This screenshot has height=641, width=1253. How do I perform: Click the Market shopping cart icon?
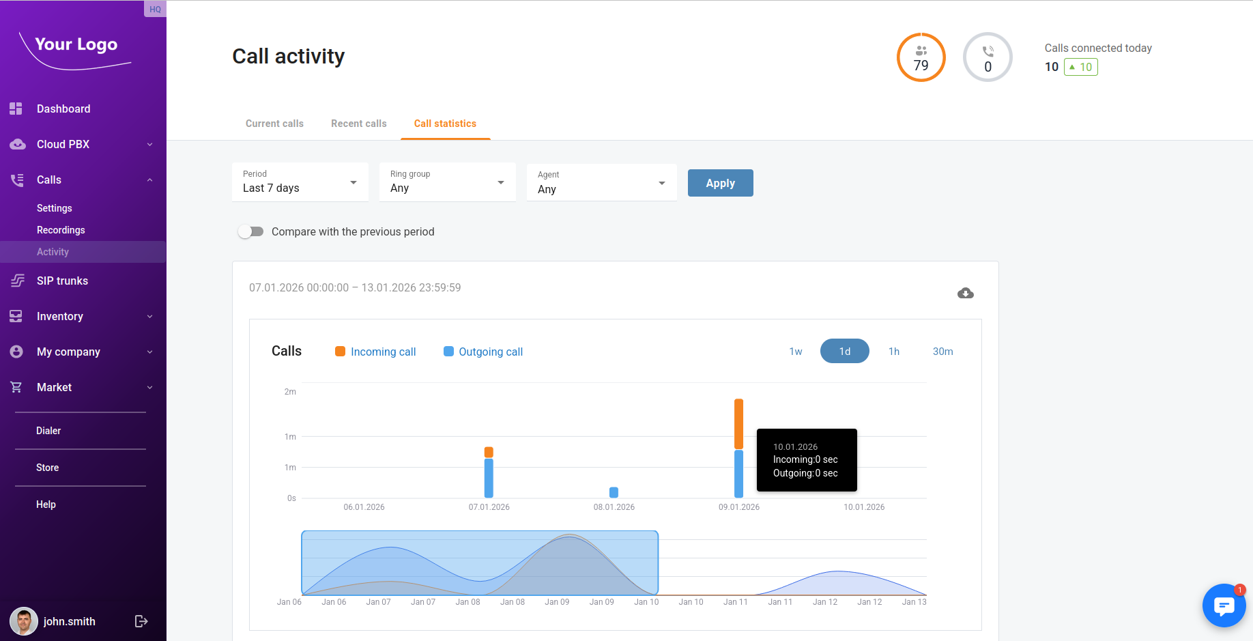tap(16, 387)
